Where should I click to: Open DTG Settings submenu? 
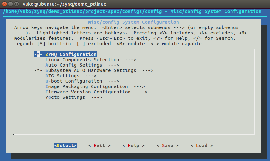(71, 76)
